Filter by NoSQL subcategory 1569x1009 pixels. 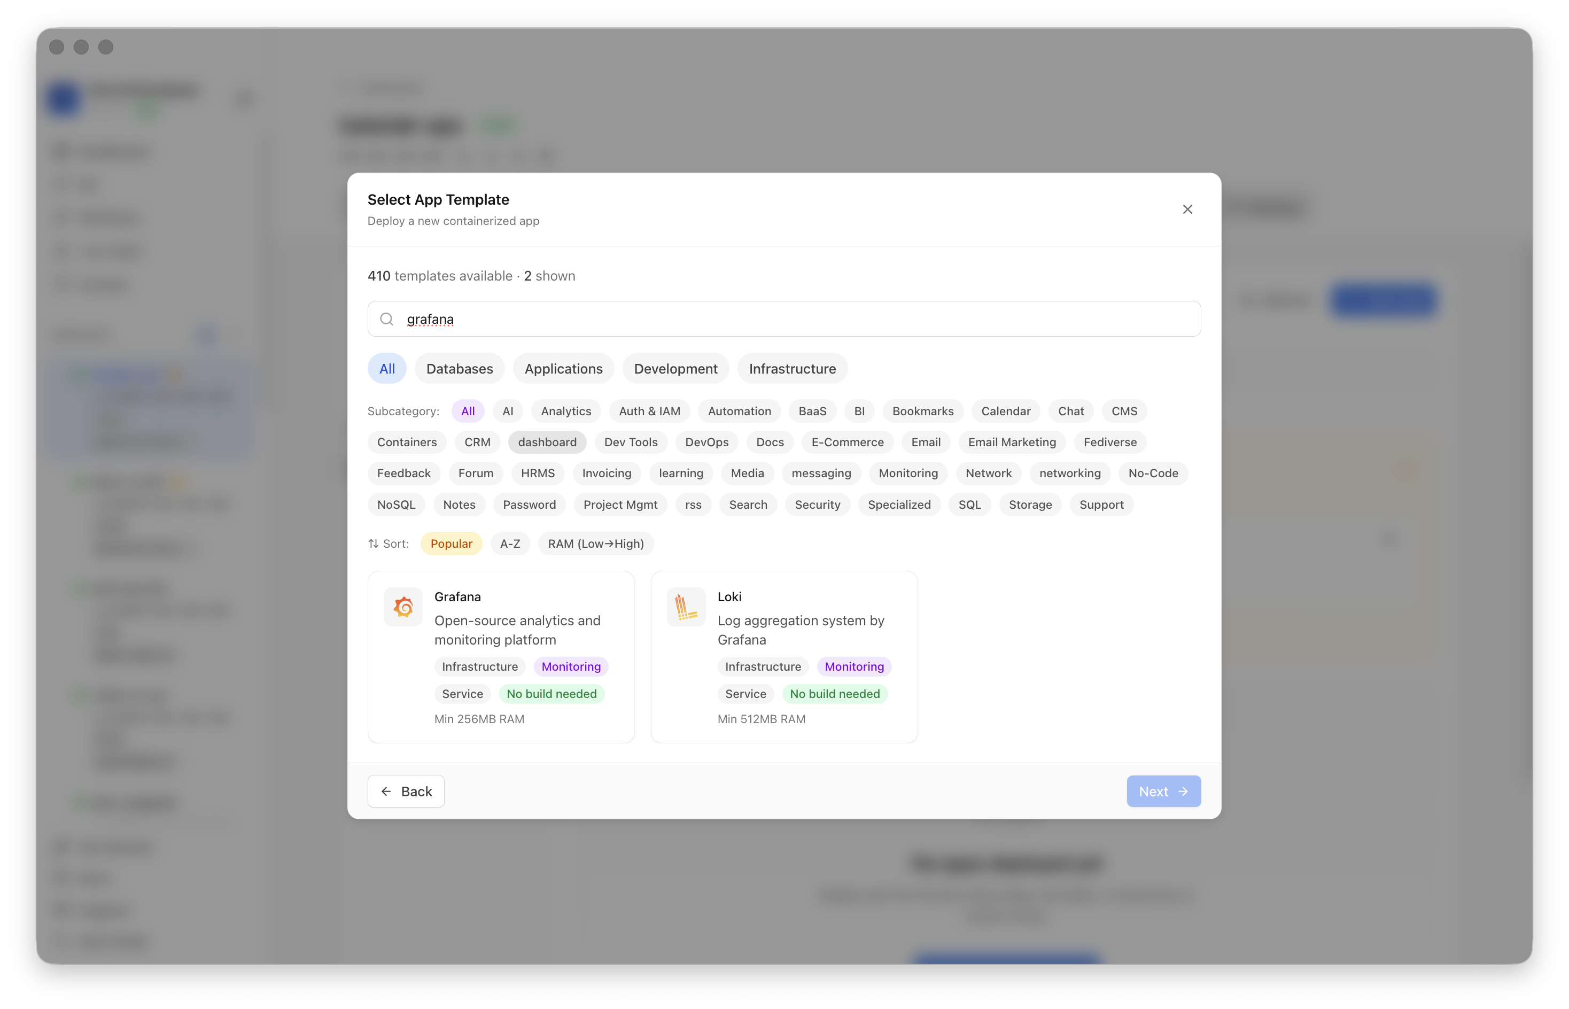pos(395,505)
